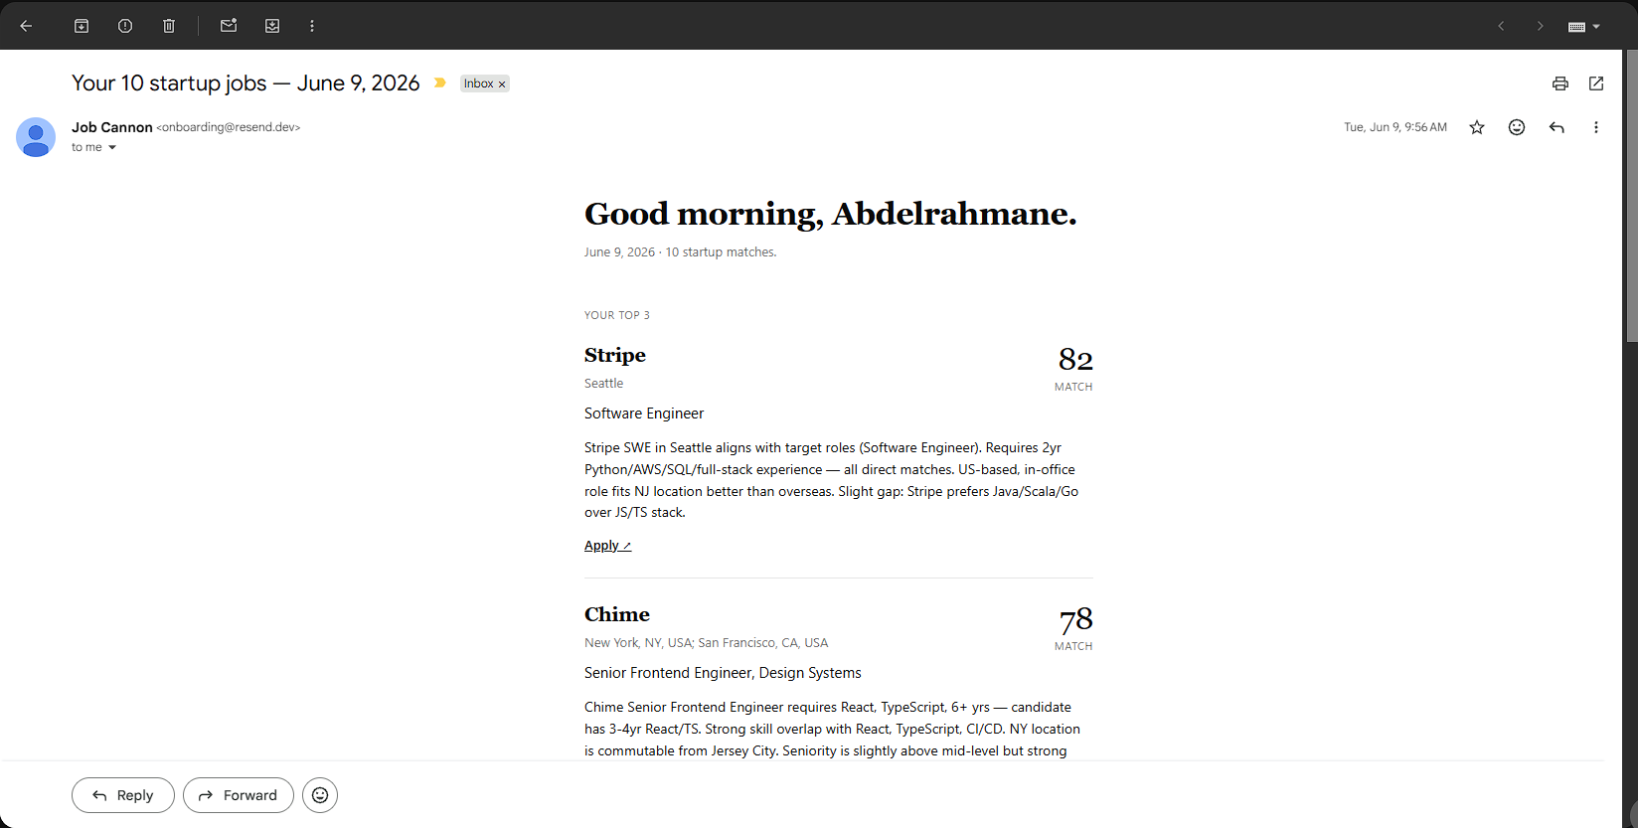The width and height of the screenshot is (1638, 828).
Task: Archive this email
Action: [82, 26]
